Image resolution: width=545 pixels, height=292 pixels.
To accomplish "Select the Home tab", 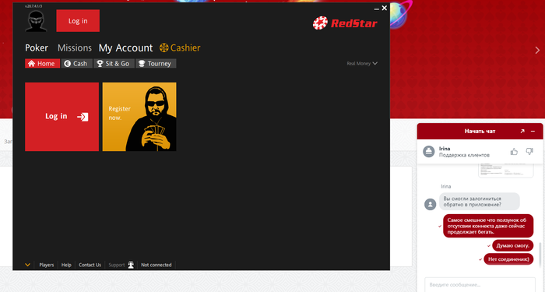I will pos(42,64).
